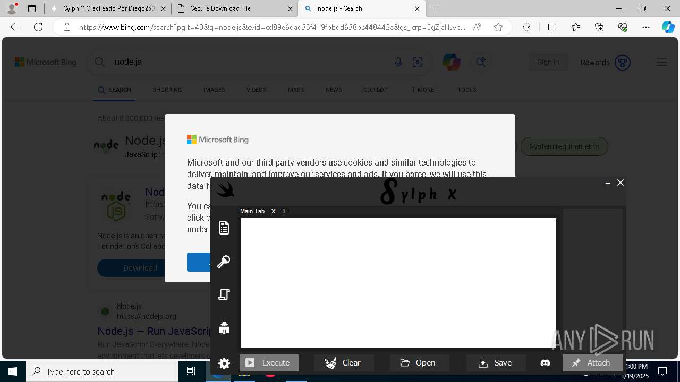Screen dimensions: 680x382
Task: Open Bing Copilot colorful icon
Action: point(452,62)
